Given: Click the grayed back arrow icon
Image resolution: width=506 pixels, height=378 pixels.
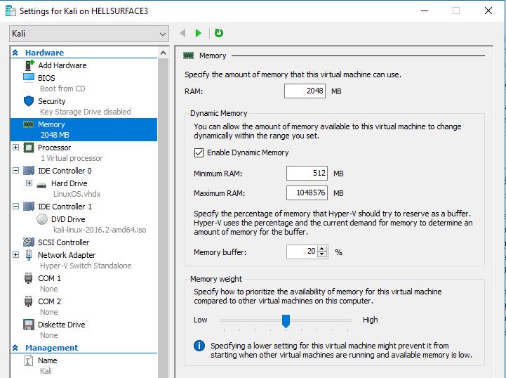Looking at the screenshot, I should [x=182, y=33].
